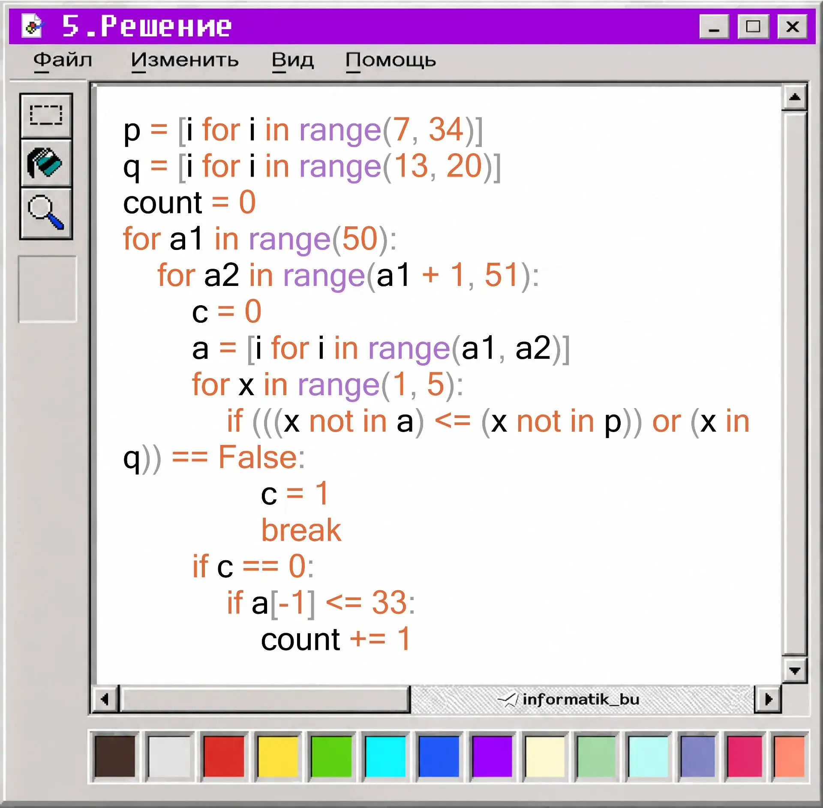Click the horizontal scrollbar left arrow

[x=105, y=700]
